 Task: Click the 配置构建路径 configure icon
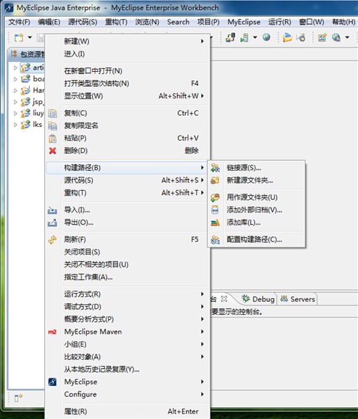[215, 240]
